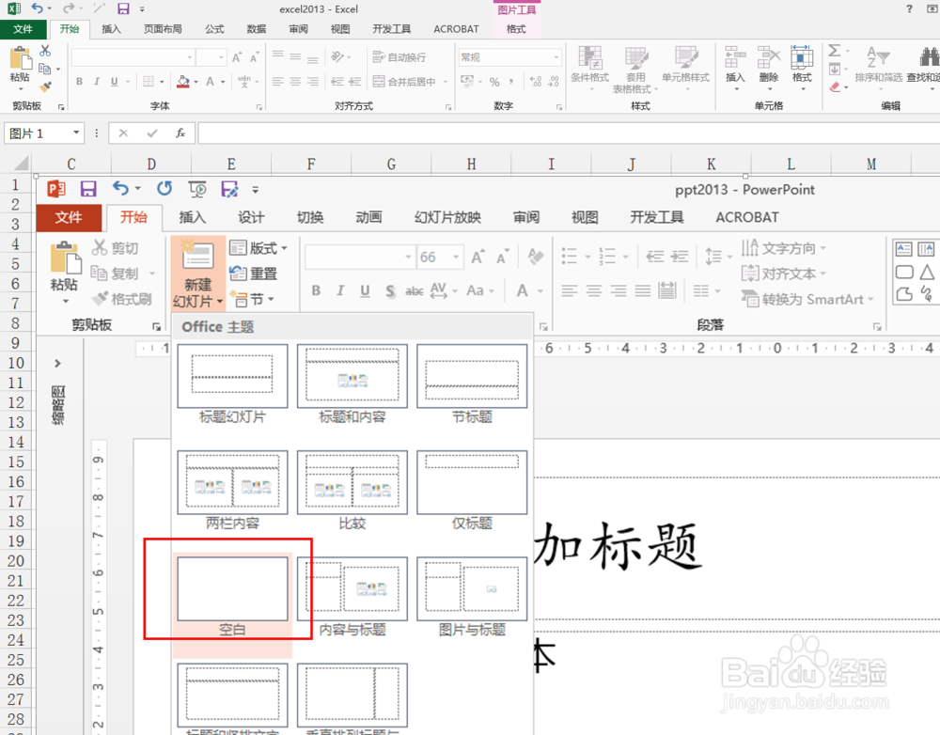Click Excel Undo arrow in title bar
The width and height of the screenshot is (940, 735).
coord(37,8)
